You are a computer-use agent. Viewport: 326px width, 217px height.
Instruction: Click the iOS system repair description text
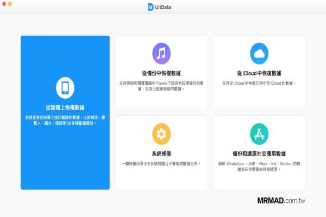click(x=161, y=164)
